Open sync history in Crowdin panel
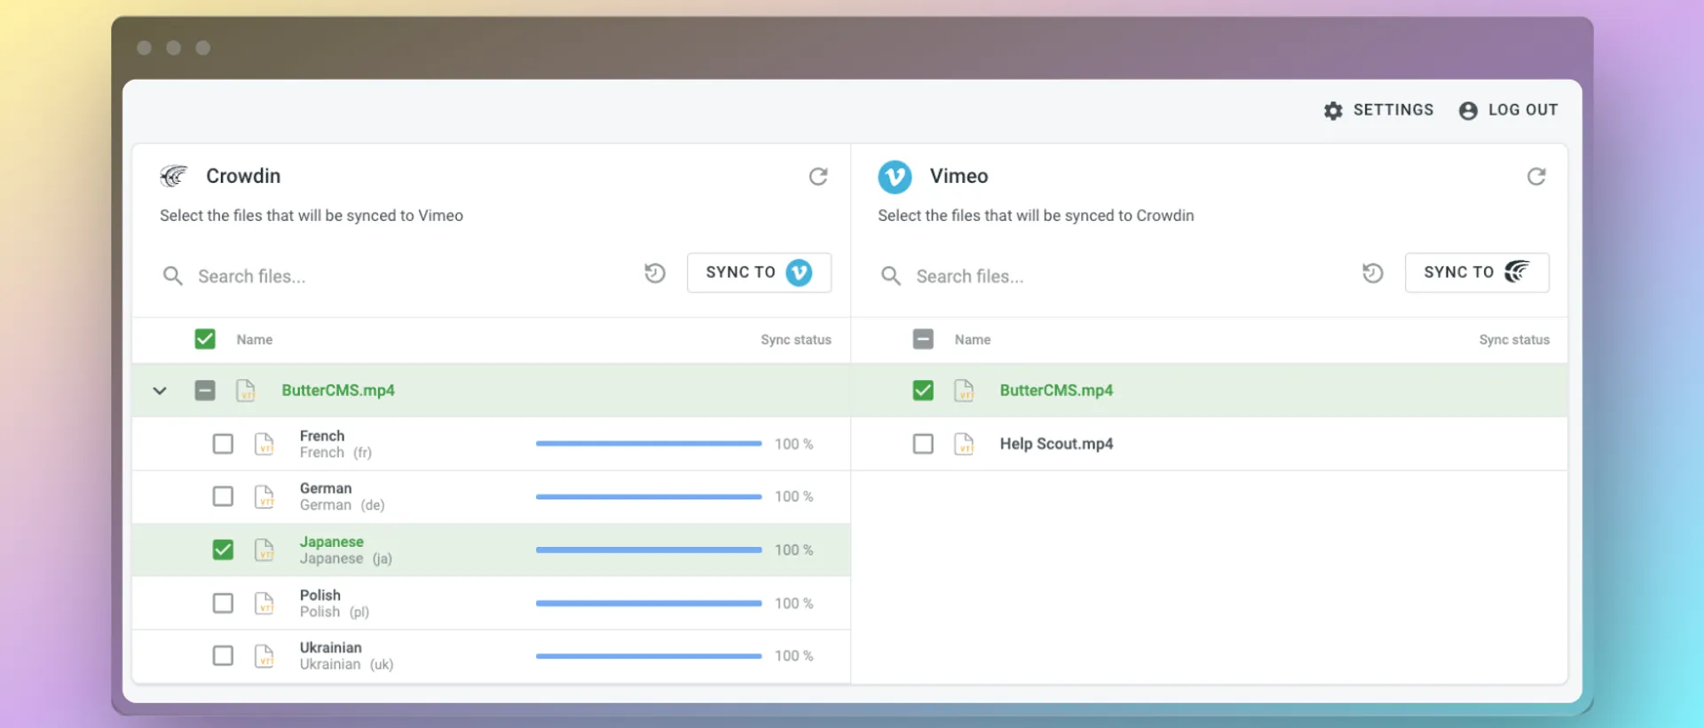1704x728 pixels. [655, 273]
